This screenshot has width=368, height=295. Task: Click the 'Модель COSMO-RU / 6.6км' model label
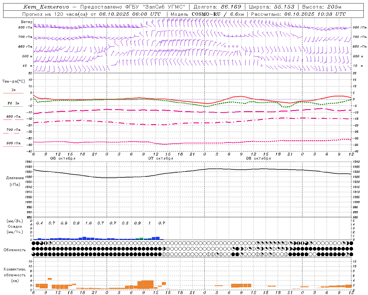point(207,14)
